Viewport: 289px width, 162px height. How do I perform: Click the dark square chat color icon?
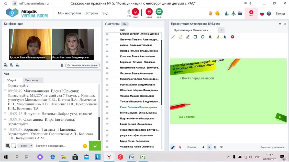[8, 146]
